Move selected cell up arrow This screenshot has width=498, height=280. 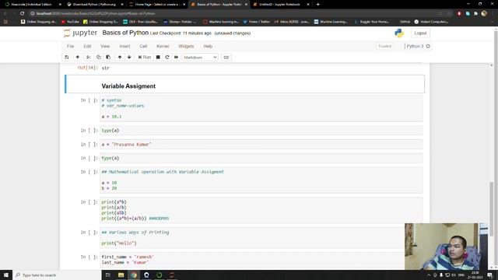(120, 57)
